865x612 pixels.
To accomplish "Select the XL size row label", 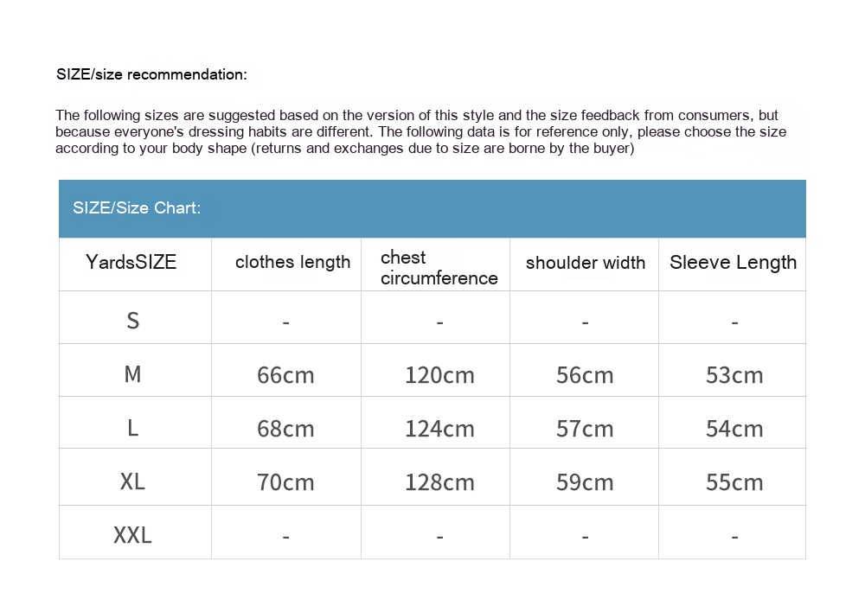I will point(132,481).
